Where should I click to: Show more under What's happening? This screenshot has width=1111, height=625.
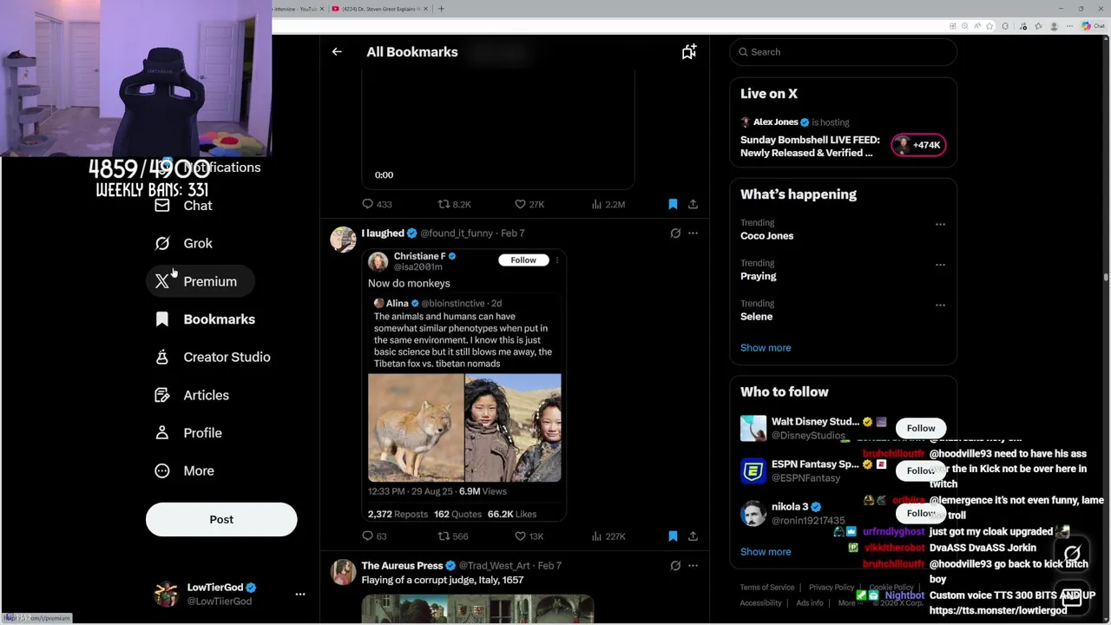pos(766,348)
